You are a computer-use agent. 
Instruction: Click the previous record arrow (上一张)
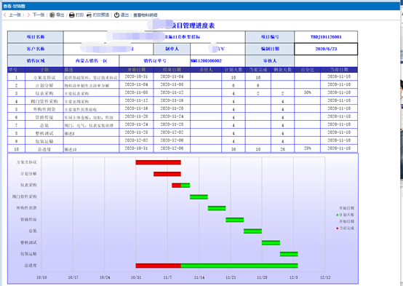(5, 15)
